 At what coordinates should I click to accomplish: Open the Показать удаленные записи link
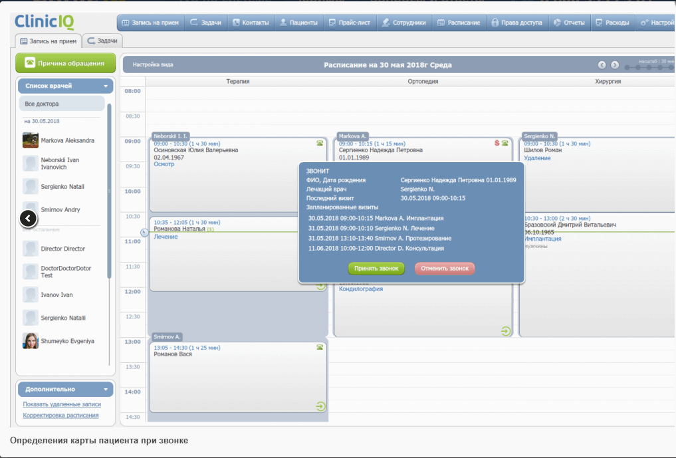pos(62,404)
